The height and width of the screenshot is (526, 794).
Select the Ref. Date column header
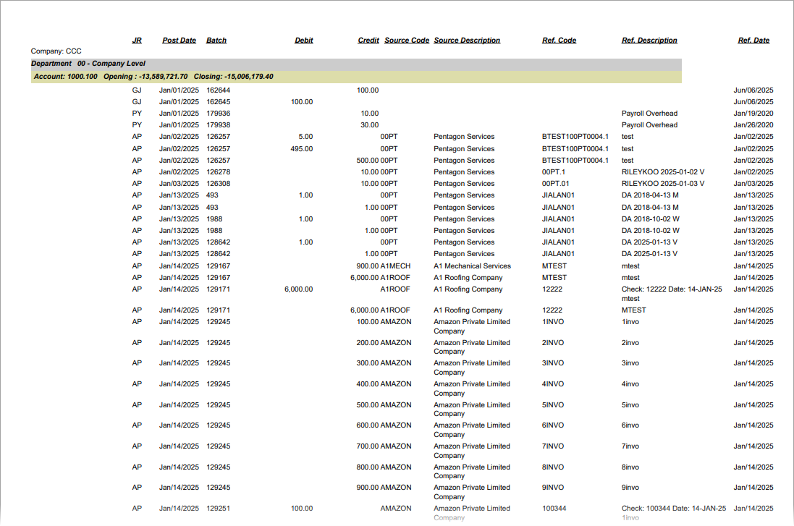[753, 41]
